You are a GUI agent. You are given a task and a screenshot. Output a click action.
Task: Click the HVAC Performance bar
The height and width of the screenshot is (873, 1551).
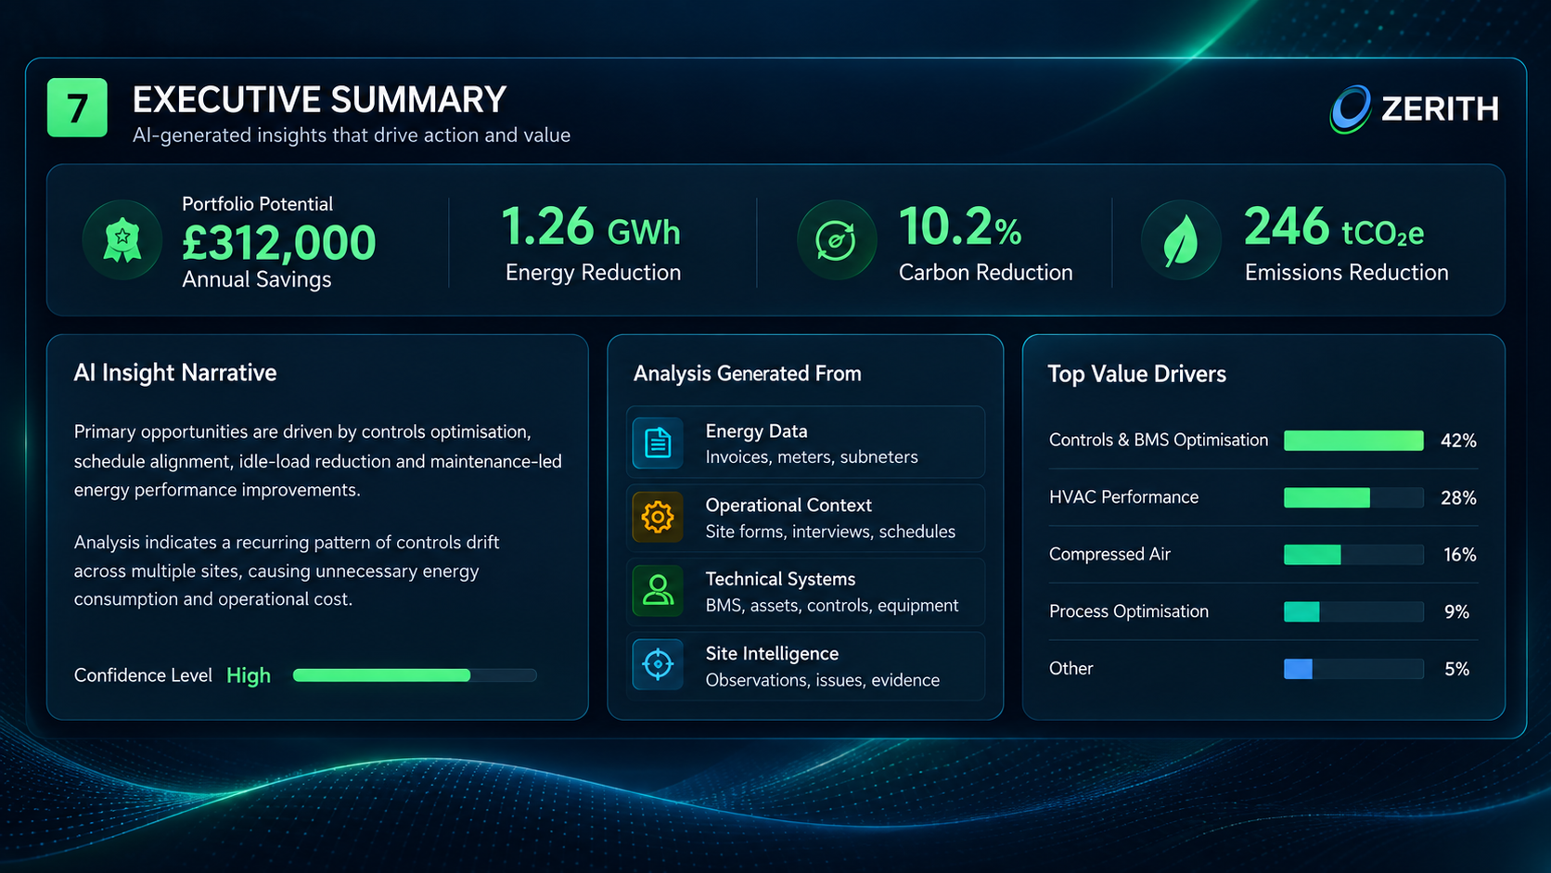coord(1353,497)
